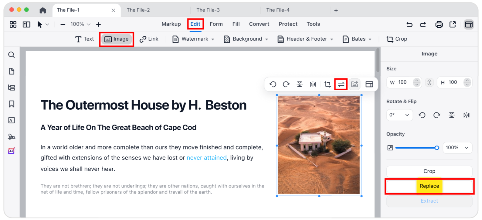Open the rotation angle dropdown showing 0°
Image resolution: width=482 pixels, height=220 pixels.
[x=399, y=115]
